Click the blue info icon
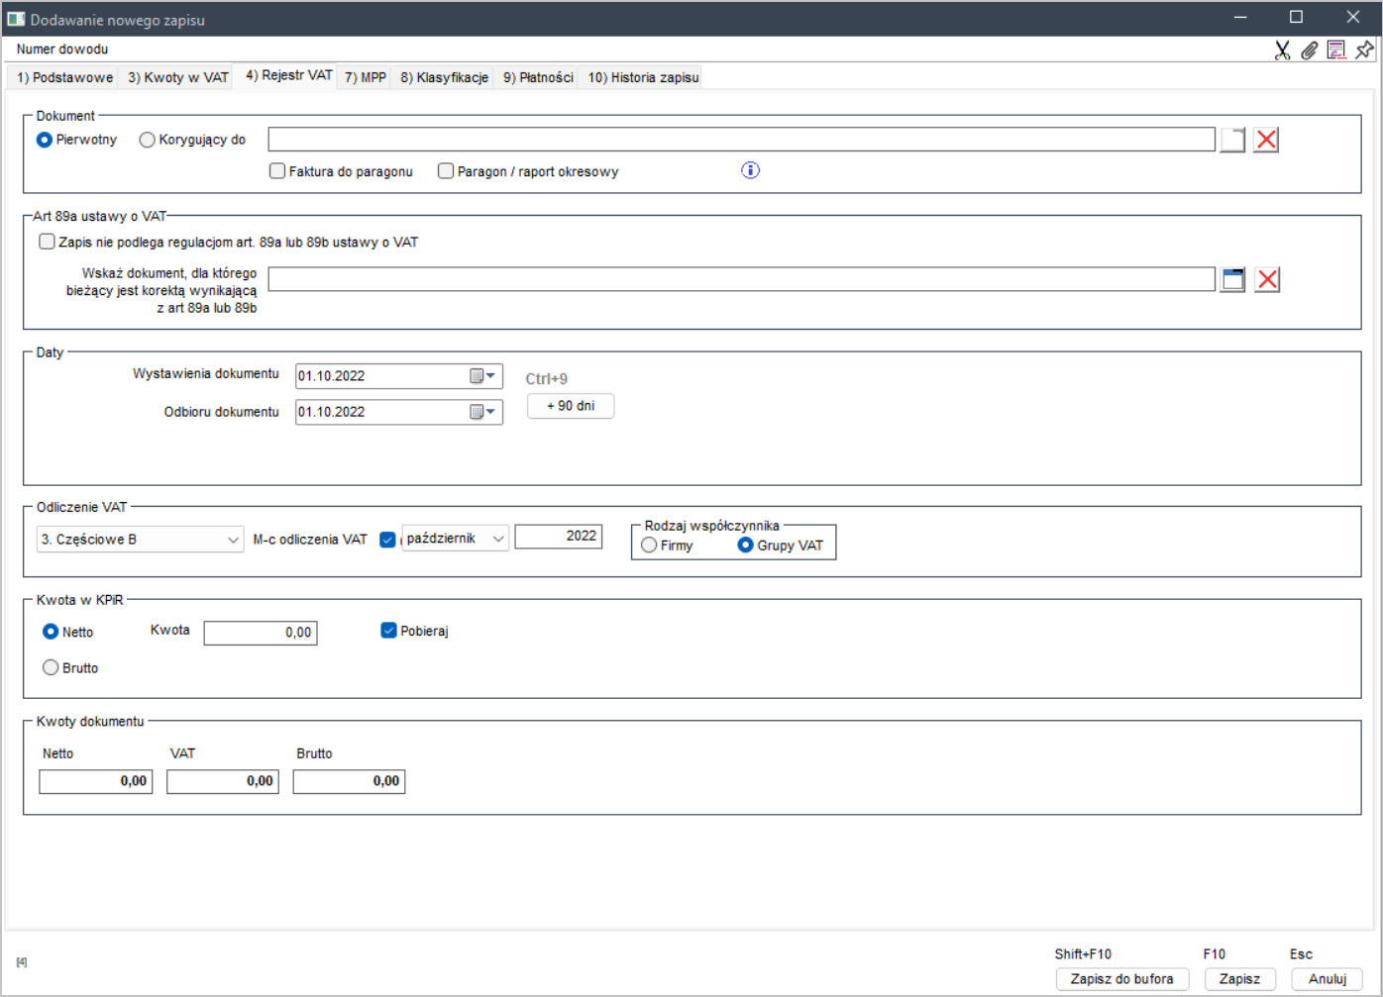1383x997 pixels. [x=751, y=170]
